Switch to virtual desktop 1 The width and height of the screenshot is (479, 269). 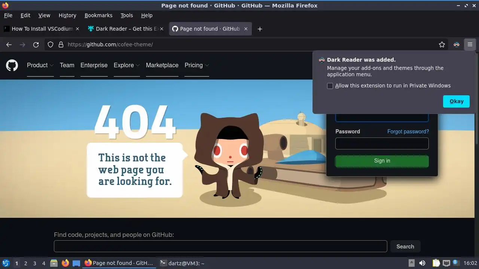(x=16, y=263)
